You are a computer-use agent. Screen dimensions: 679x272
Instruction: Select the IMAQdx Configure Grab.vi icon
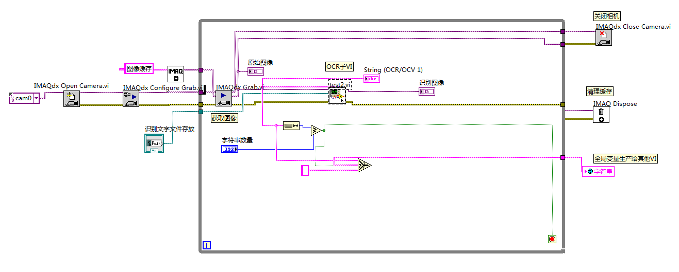(131, 99)
